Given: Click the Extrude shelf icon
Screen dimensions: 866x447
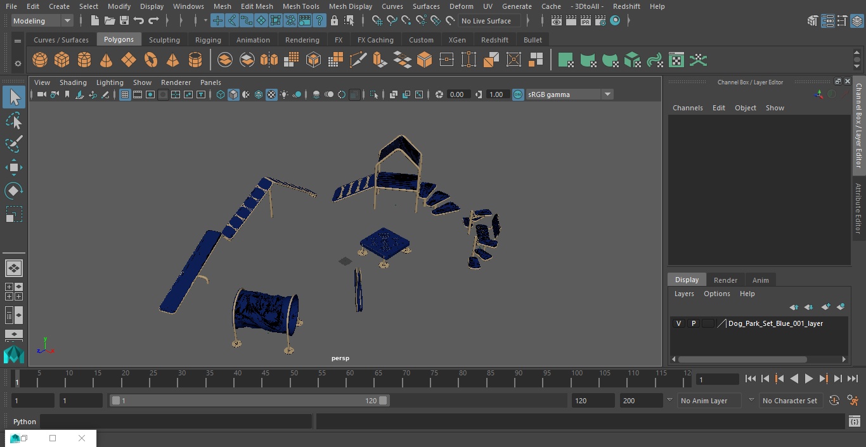Looking at the screenshot, I should coord(380,60).
